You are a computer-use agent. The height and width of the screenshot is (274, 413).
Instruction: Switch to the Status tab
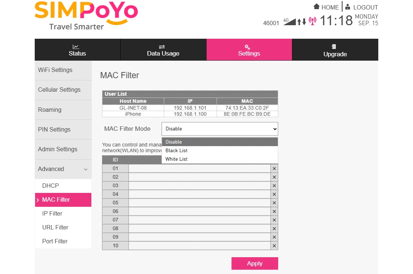click(77, 50)
